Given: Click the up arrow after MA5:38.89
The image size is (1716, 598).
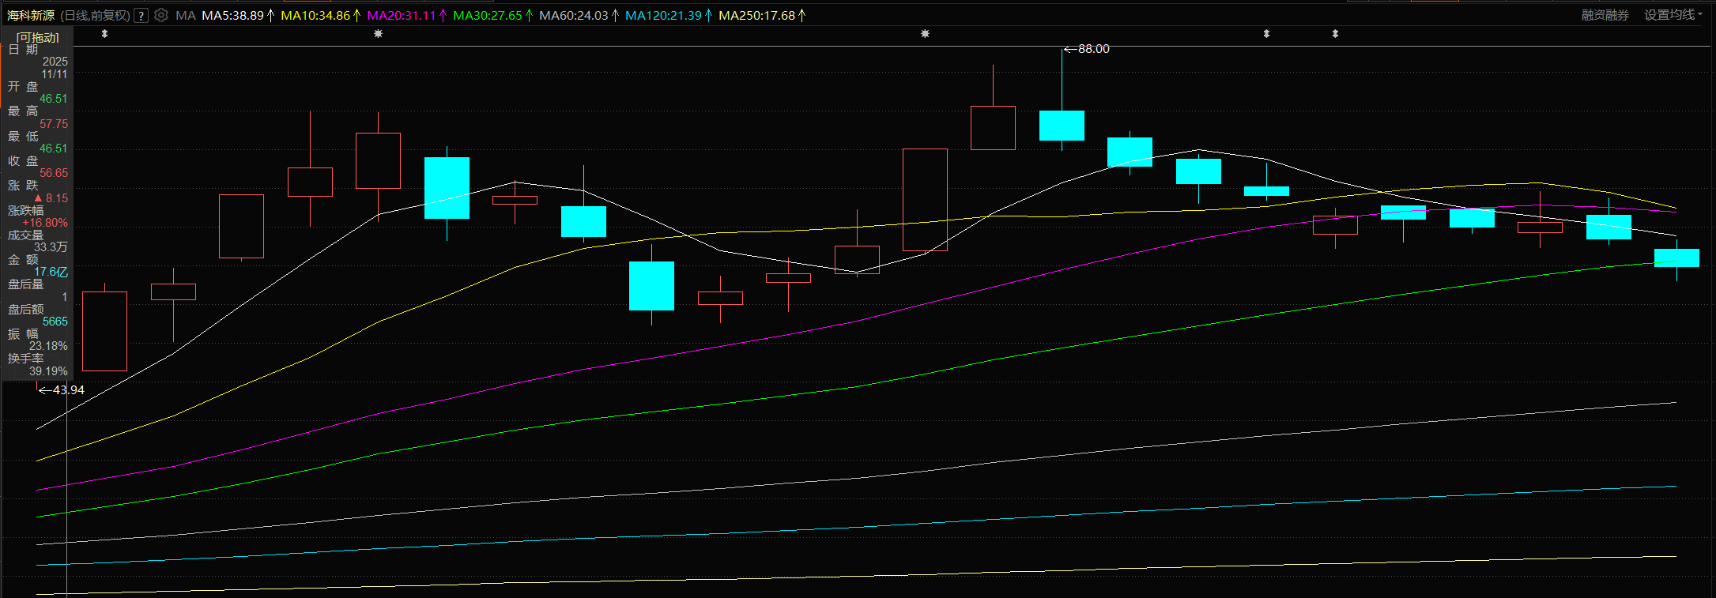Looking at the screenshot, I should tap(271, 16).
